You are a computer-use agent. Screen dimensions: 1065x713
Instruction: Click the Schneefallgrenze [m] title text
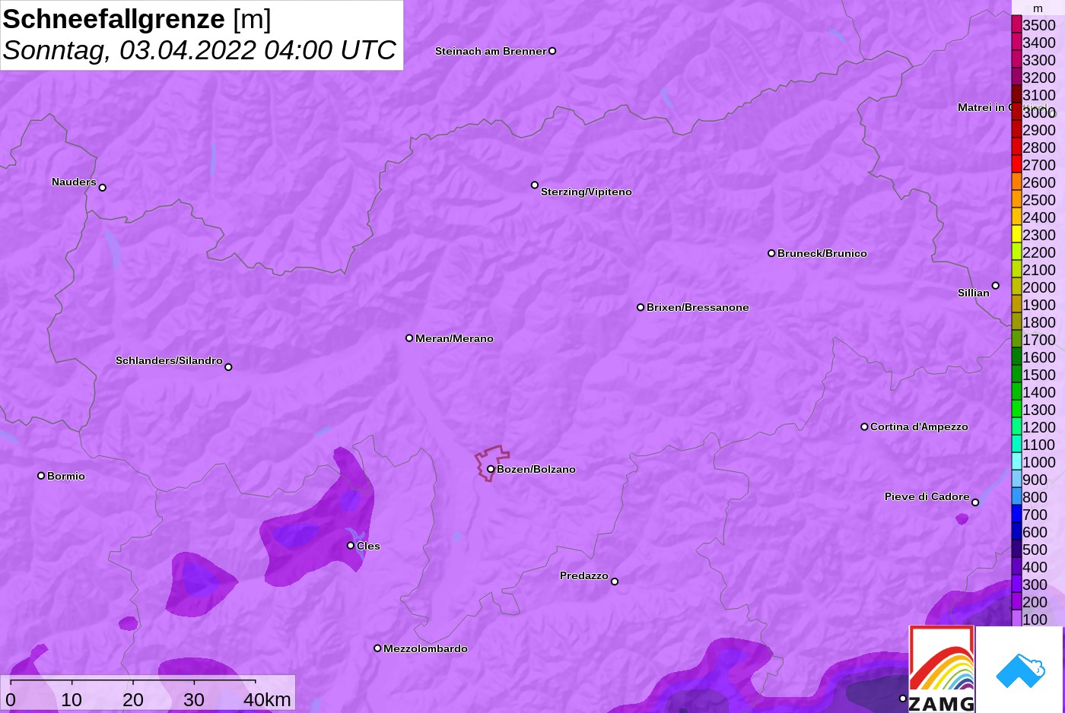[x=137, y=19]
